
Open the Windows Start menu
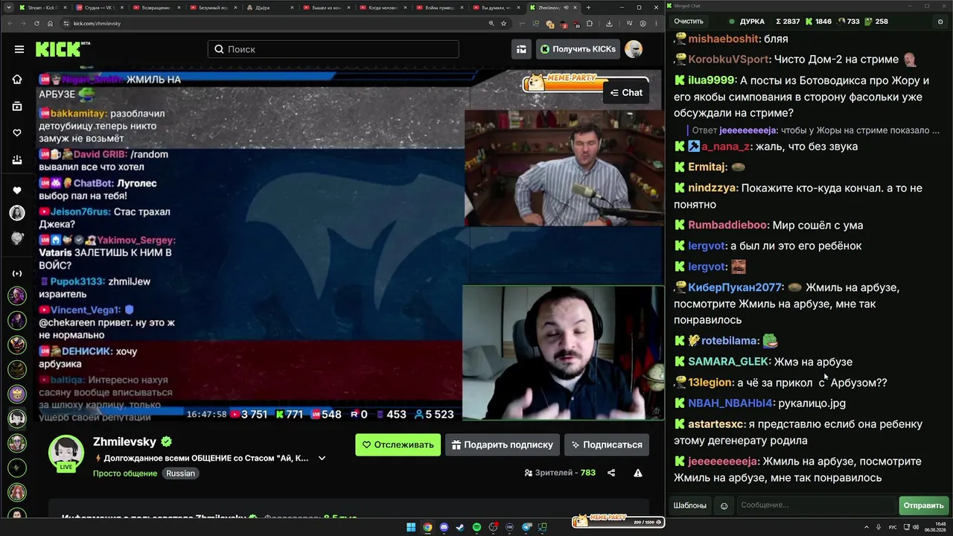click(x=411, y=527)
